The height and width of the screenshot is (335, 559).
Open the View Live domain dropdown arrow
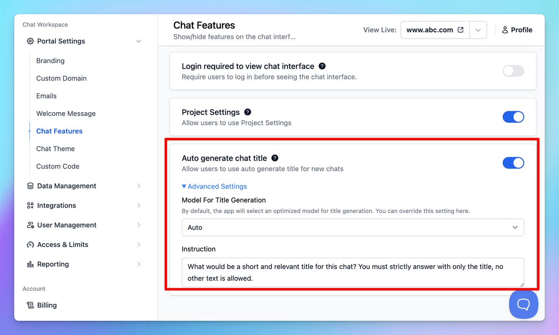[x=478, y=30]
